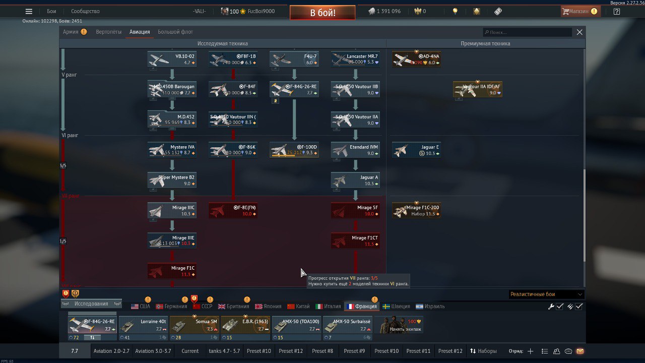Screen dimensions: 645x363
Task: Select the Япония nation
Action: click(x=268, y=306)
